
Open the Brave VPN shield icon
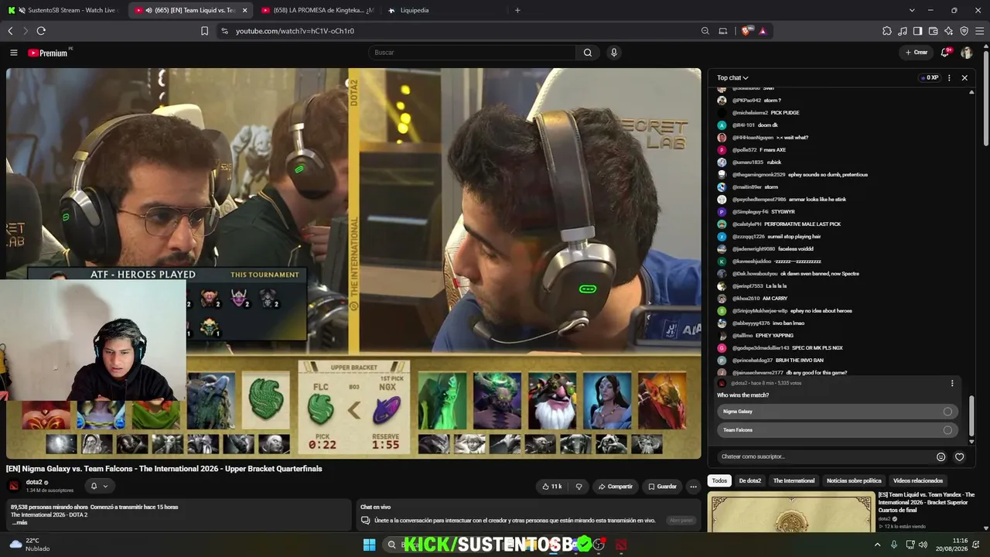pyautogui.click(x=964, y=31)
